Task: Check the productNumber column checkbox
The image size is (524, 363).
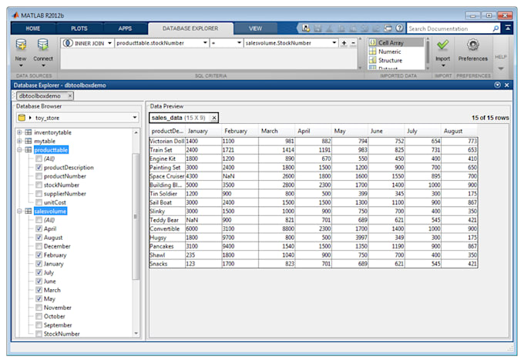Action: click(39, 176)
